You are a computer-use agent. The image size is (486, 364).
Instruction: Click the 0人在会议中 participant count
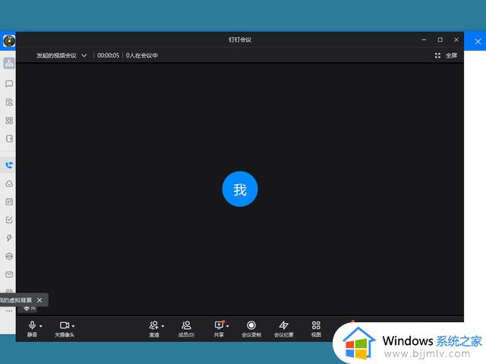click(x=142, y=55)
